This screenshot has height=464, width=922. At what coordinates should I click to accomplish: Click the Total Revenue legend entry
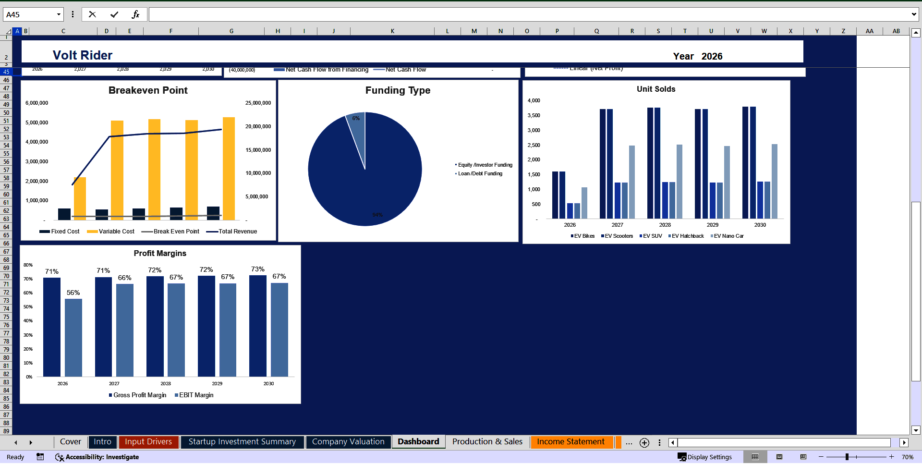tap(232, 232)
